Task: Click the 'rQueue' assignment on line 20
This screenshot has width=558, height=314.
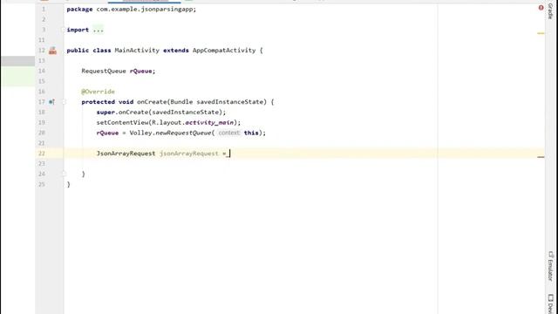Action: [107, 133]
